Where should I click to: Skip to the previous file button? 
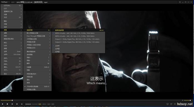12,104
